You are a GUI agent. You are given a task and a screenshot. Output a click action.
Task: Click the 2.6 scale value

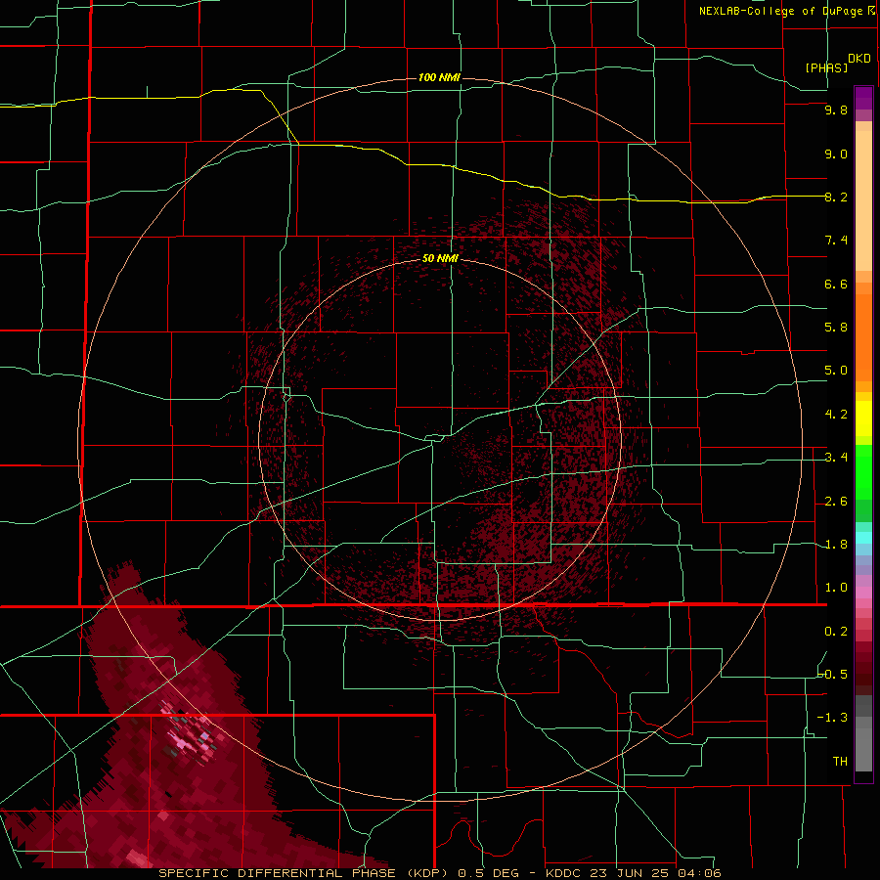click(836, 502)
